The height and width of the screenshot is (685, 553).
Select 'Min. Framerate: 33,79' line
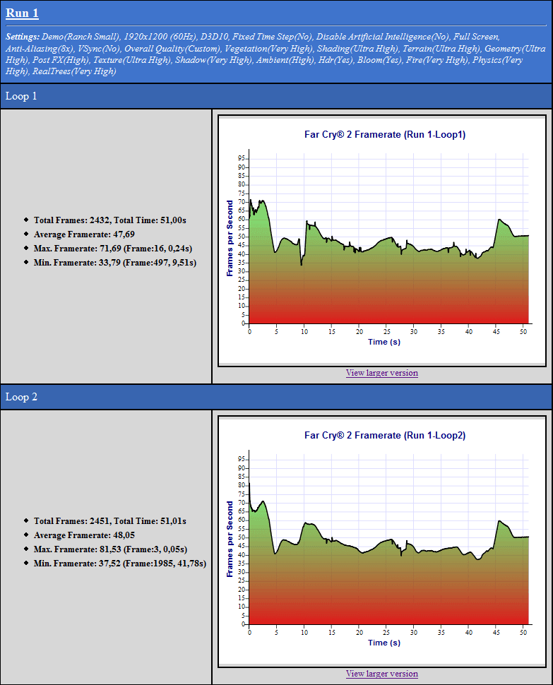pyautogui.click(x=115, y=263)
